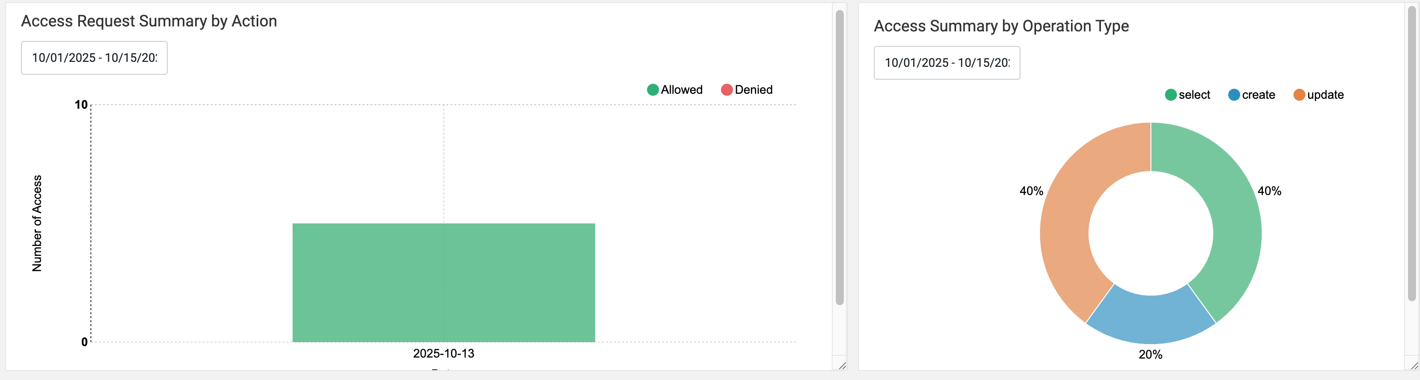Toggle the Denied series in the legend
This screenshot has height=380, width=1420.
(747, 90)
